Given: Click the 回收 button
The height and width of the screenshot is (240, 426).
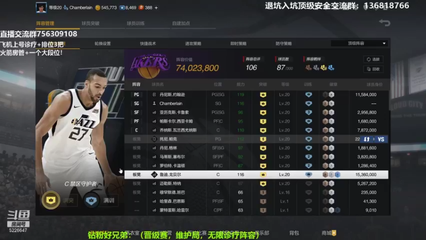Looking at the screenshot, I should pos(373,69).
